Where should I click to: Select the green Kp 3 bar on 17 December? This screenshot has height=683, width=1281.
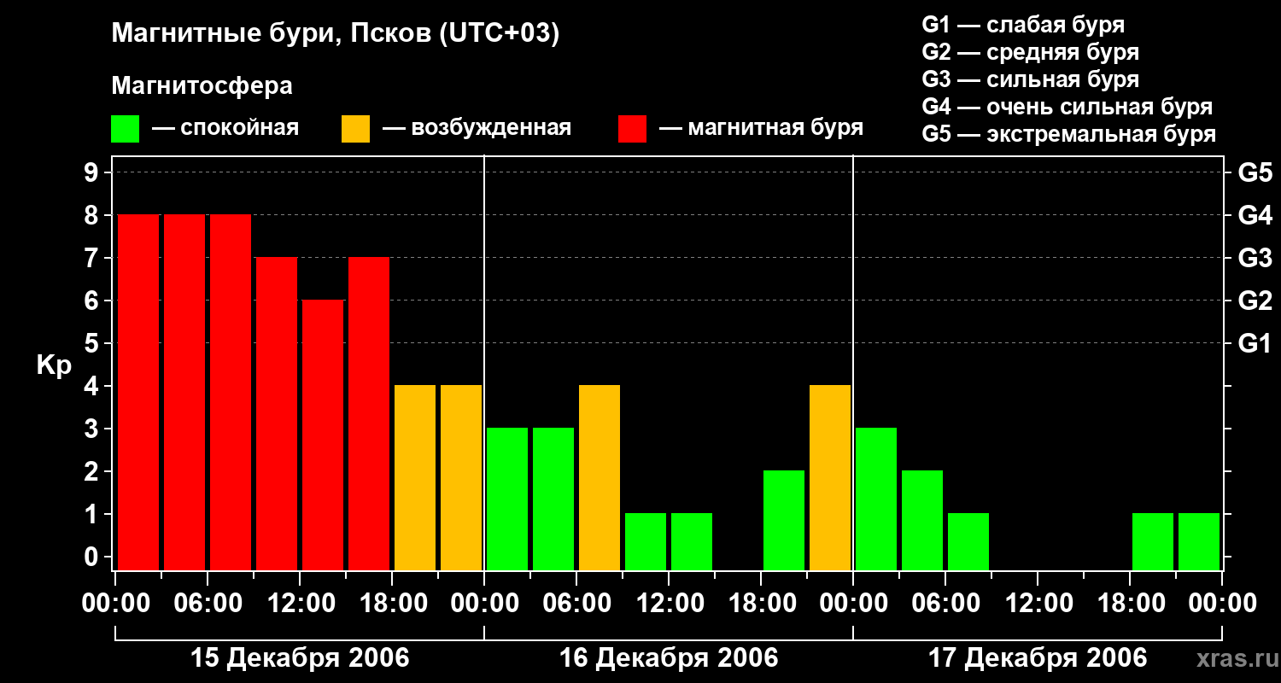click(876, 499)
